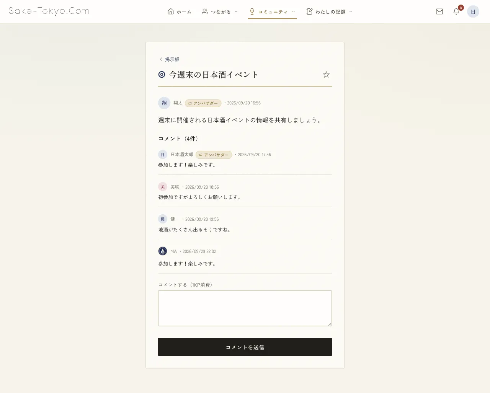Open the mail inbox envelope icon

439,11
